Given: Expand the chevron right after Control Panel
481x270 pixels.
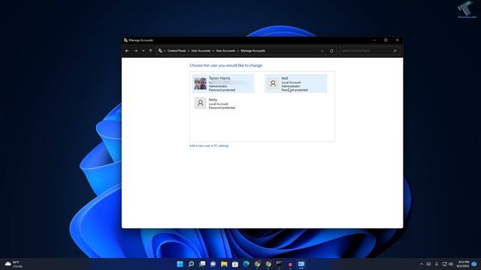Looking at the screenshot, I should point(189,51).
